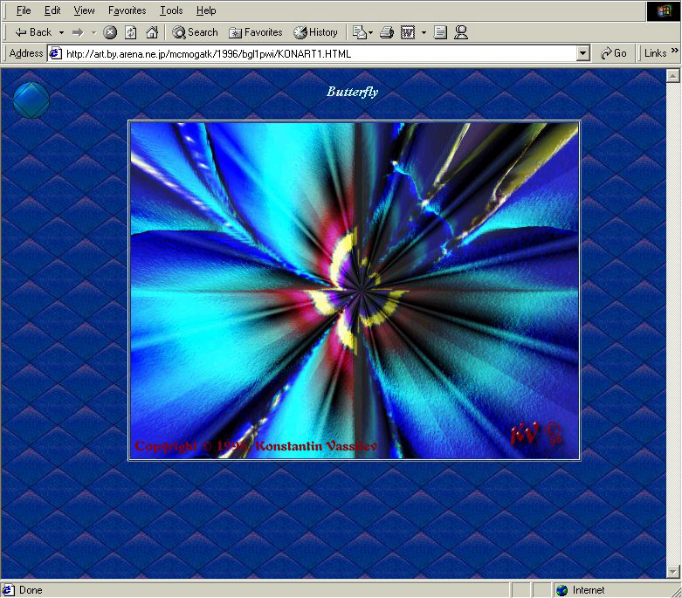
Task: Open the Back history dropdown arrow
Action: point(61,32)
